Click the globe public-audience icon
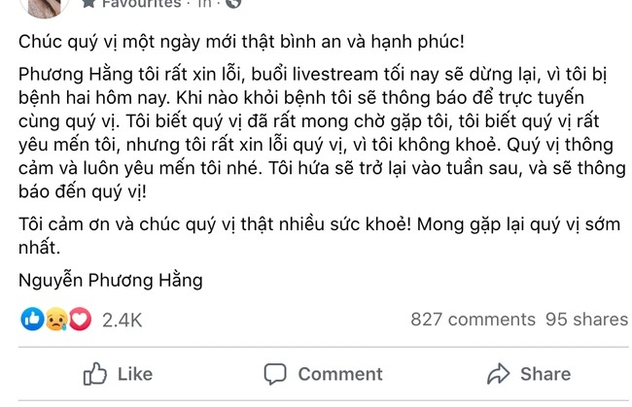Viewport: 632px width, 407px height. click(x=232, y=4)
